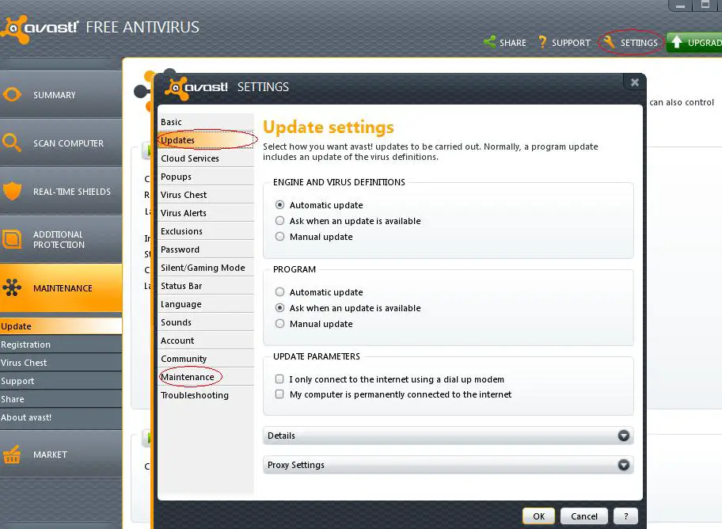
Task: Select Virus Chest in main sidebar submenu
Action: pos(61,363)
